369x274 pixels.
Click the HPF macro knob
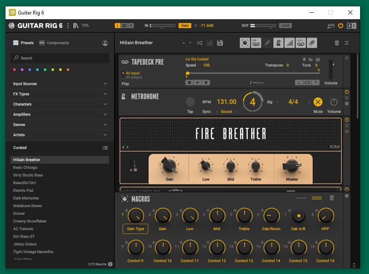(326, 216)
